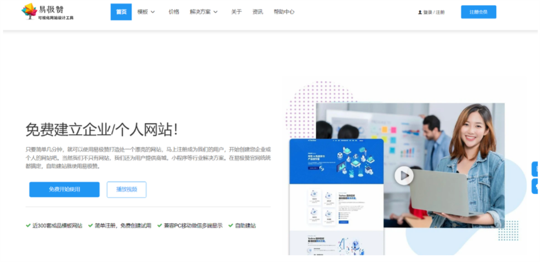Screen dimensions: 540x262
Task: Click green checkmark next to 简单注册，免费创建试用
Action: coord(91,226)
